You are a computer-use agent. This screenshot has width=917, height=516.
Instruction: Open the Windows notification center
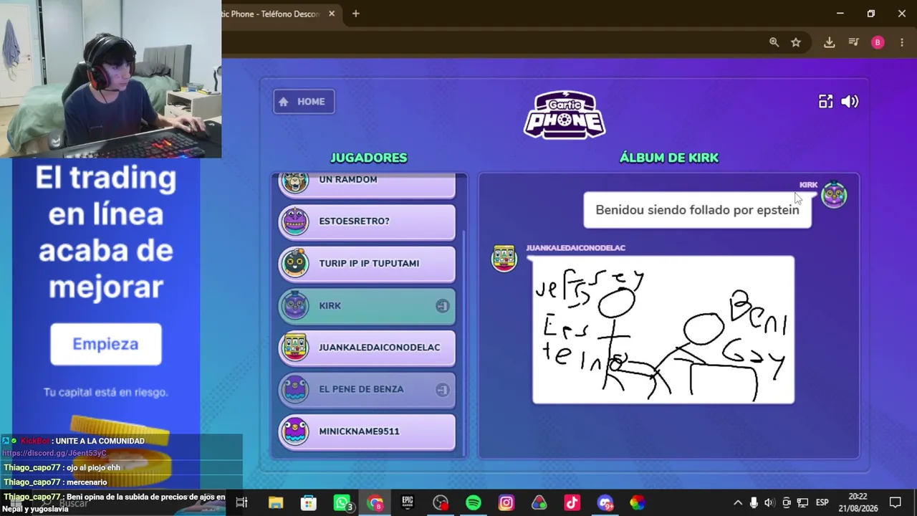pyautogui.click(x=896, y=503)
